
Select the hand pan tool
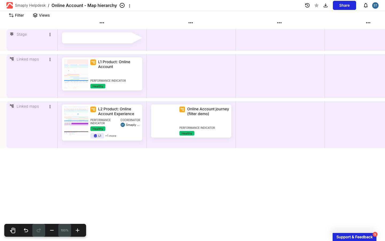tap(13, 230)
